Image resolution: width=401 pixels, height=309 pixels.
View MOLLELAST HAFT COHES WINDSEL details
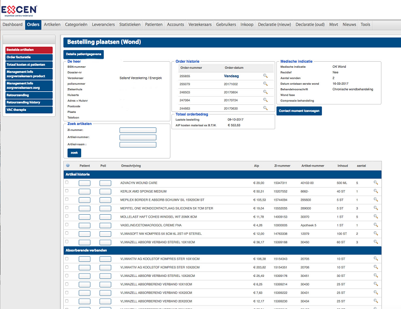pyautogui.click(x=375, y=216)
